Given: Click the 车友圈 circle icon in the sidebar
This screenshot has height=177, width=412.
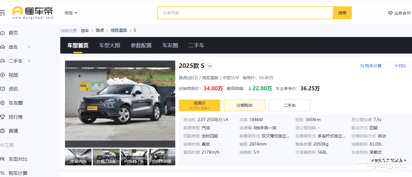Looking at the screenshot, I should pos(3,103).
